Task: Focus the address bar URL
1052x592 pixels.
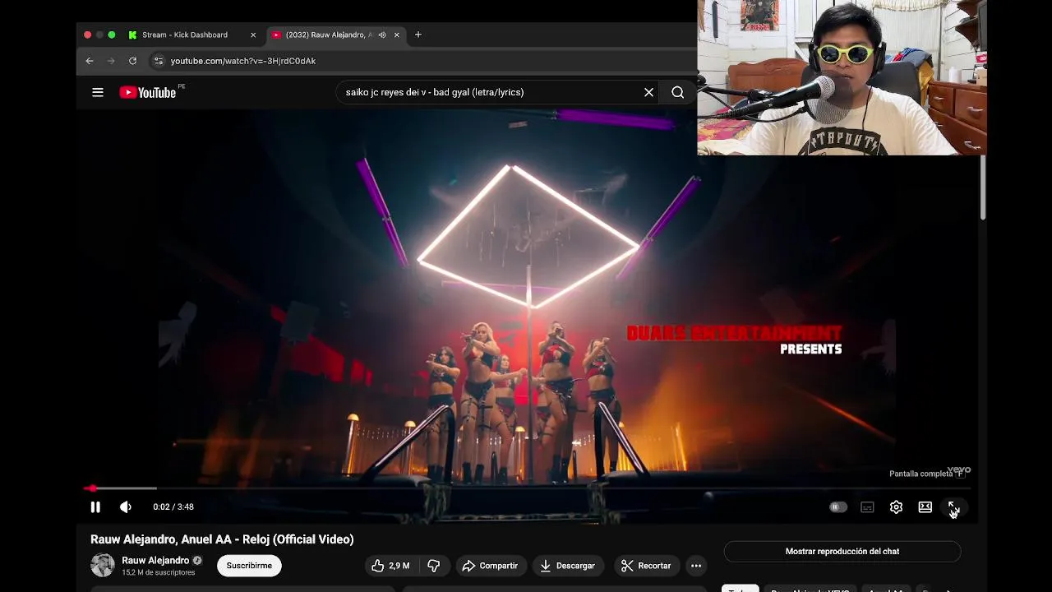Action: tap(243, 61)
